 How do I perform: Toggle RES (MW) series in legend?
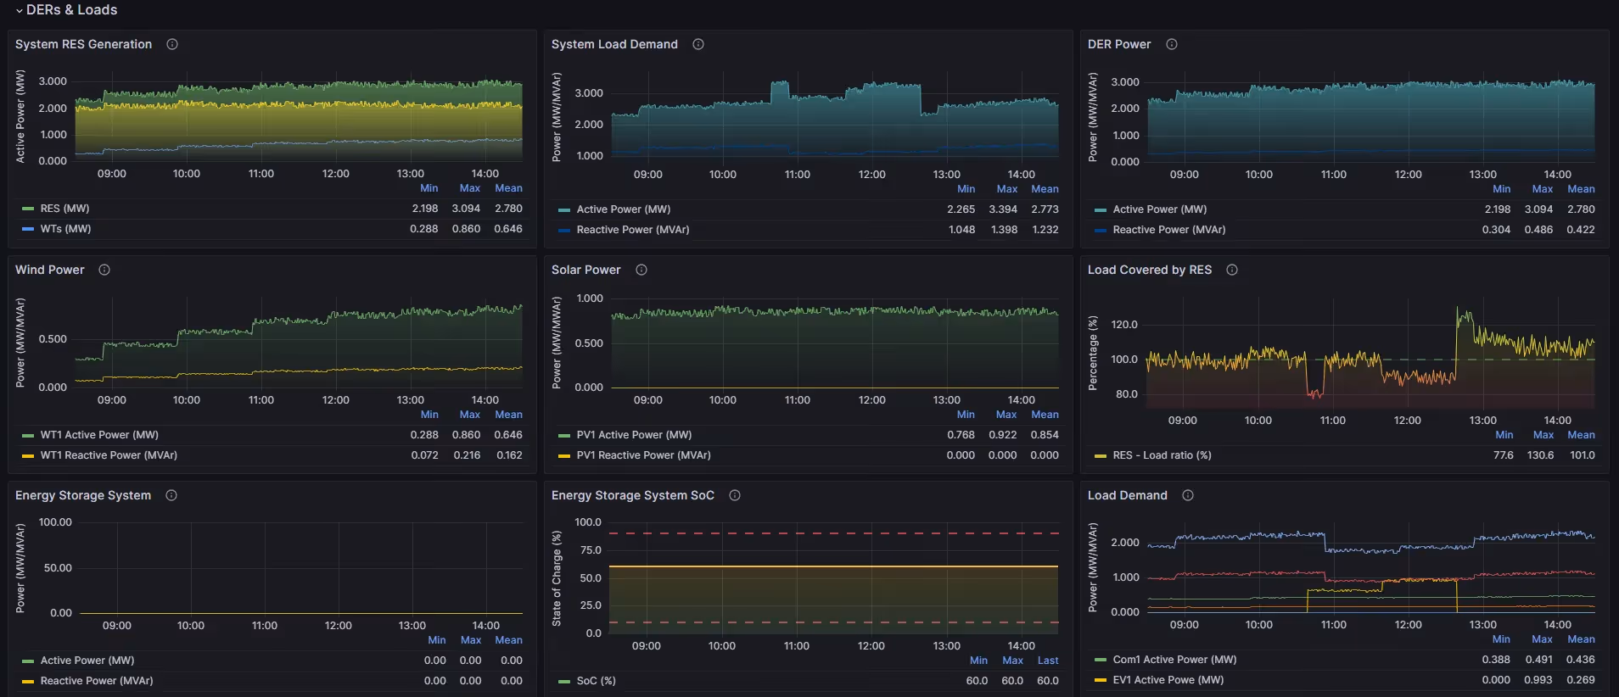pyautogui.click(x=64, y=209)
